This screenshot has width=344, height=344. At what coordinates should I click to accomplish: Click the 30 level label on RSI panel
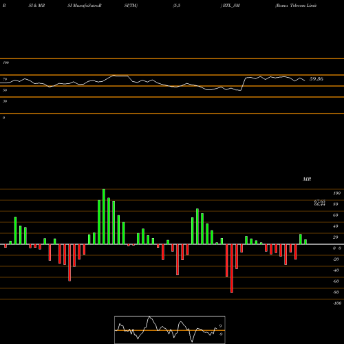pos(5,101)
